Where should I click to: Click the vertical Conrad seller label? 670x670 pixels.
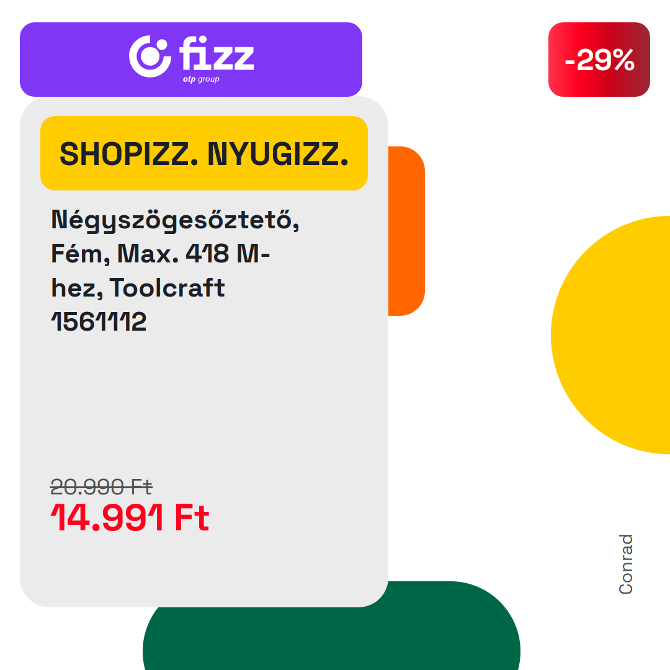(x=625, y=564)
